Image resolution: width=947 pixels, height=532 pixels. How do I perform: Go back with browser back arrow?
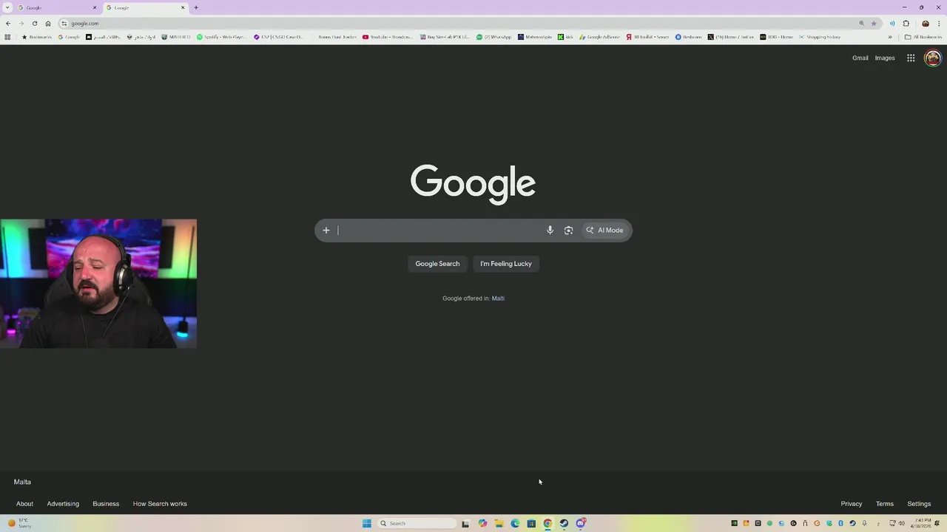click(8, 23)
